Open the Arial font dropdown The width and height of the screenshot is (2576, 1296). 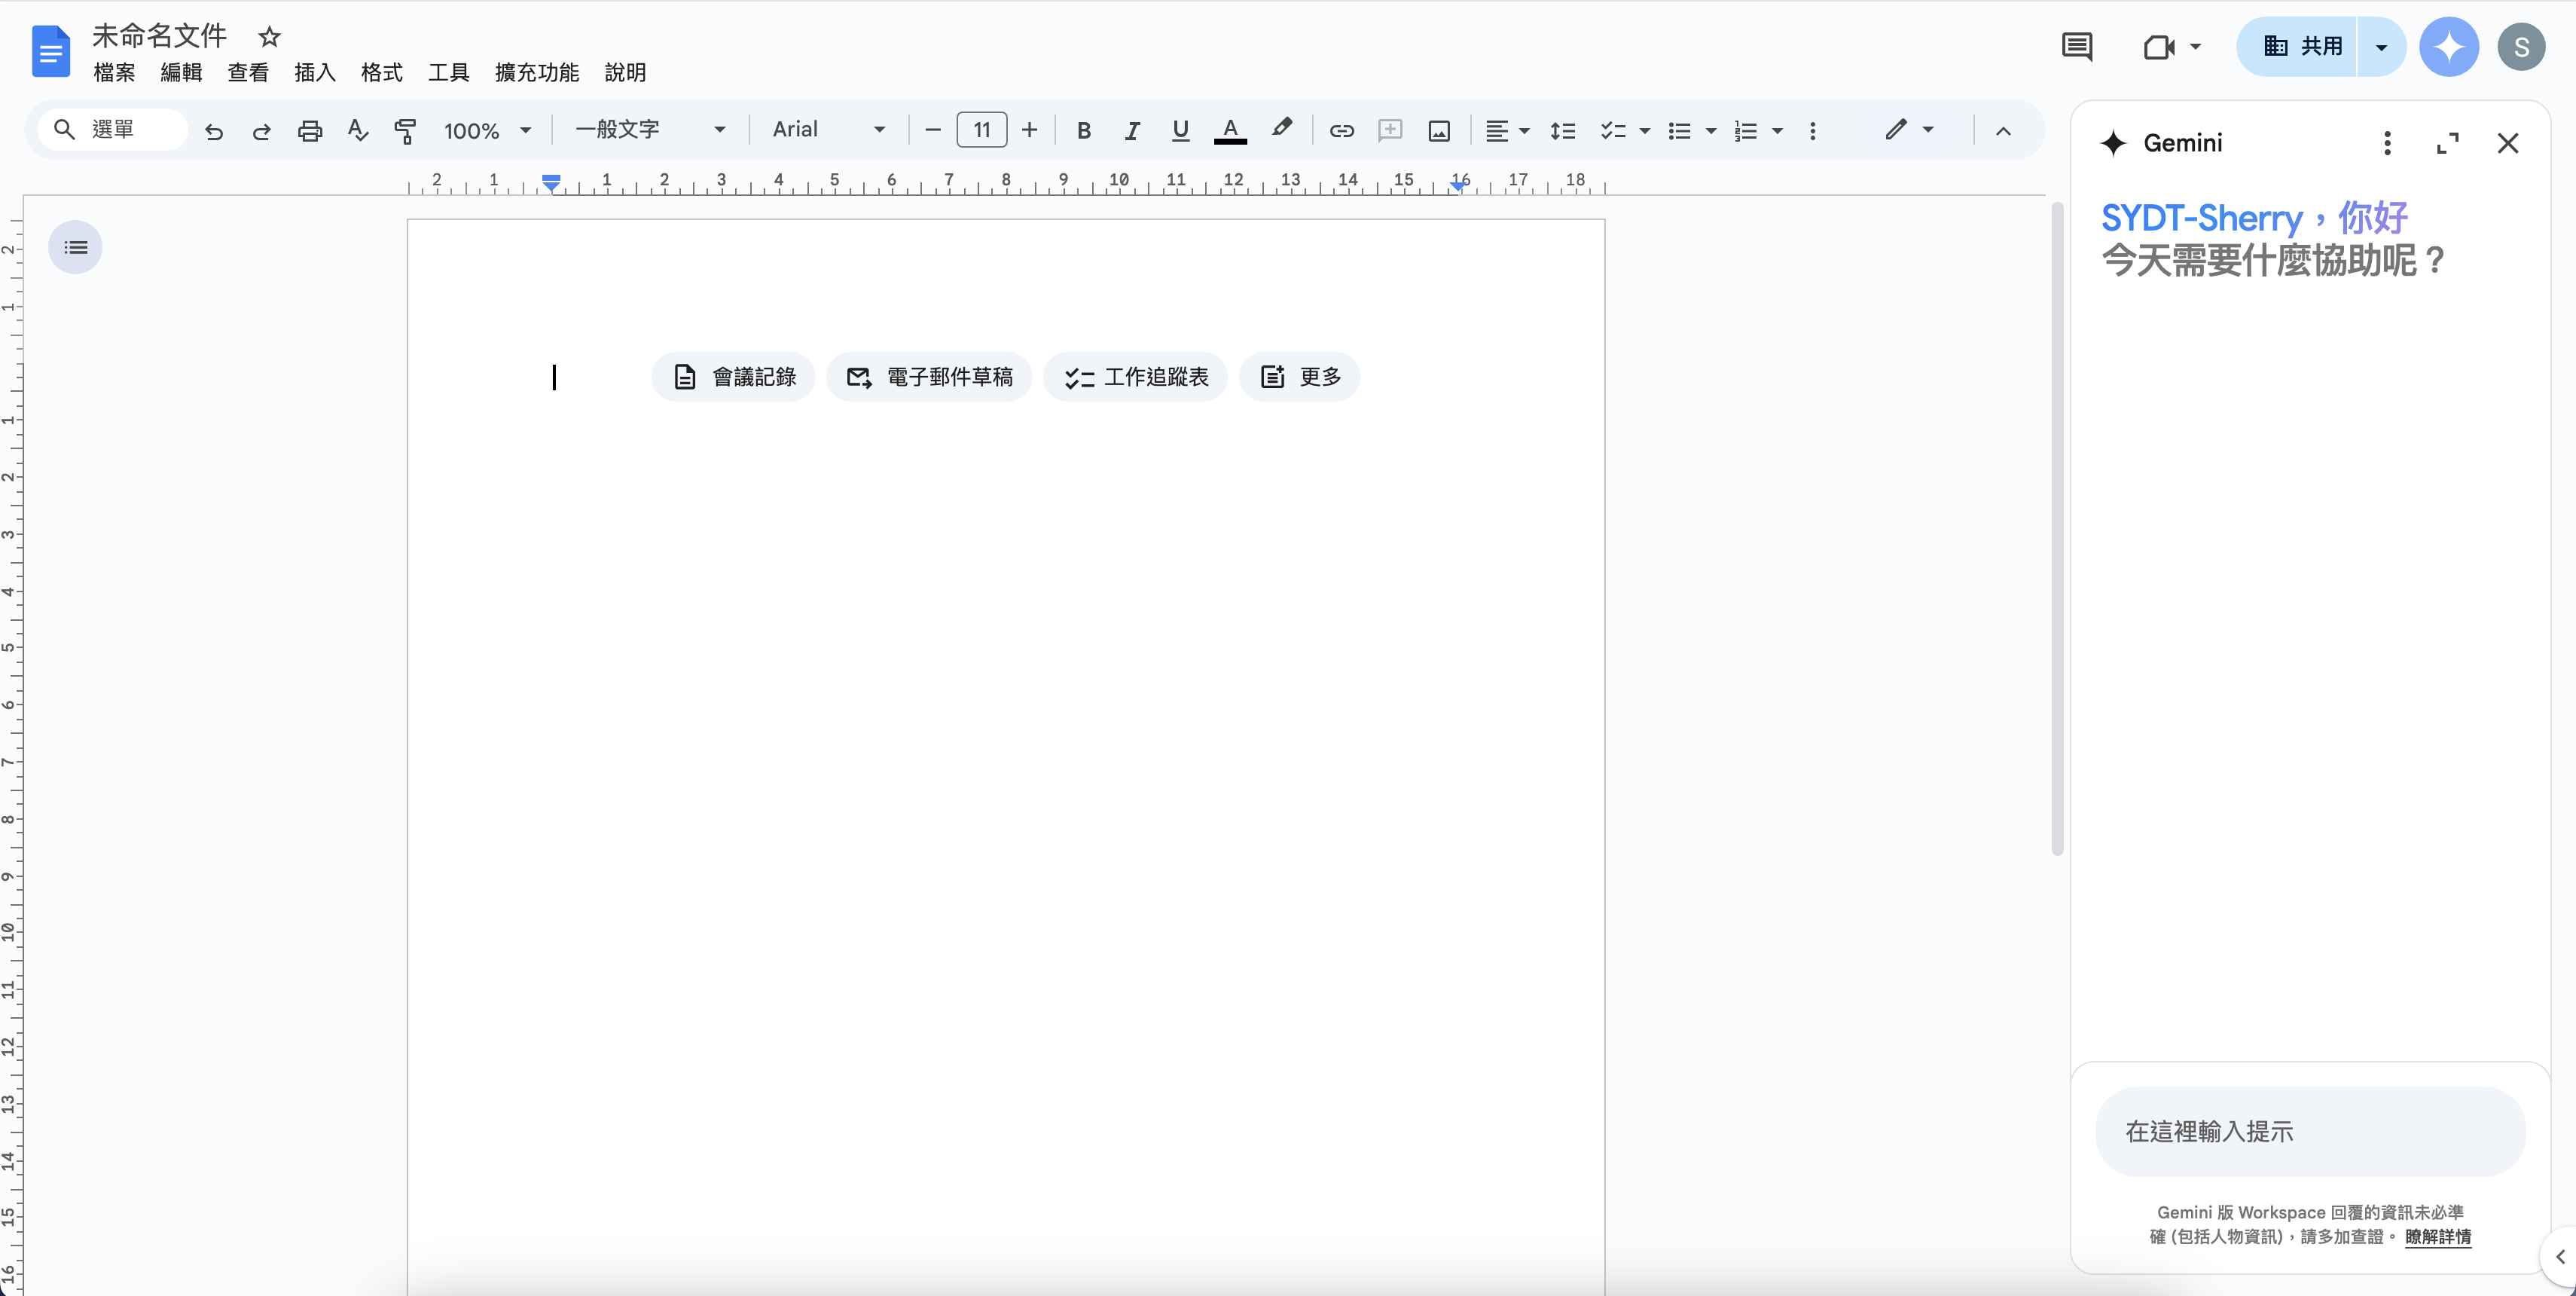[828, 130]
